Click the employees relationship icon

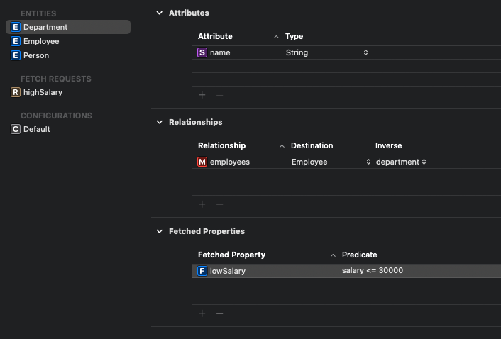(x=202, y=162)
